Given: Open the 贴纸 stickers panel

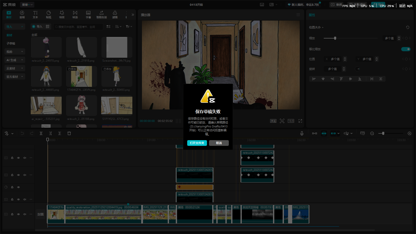Looking at the screenshot, I should click(49, 15).
